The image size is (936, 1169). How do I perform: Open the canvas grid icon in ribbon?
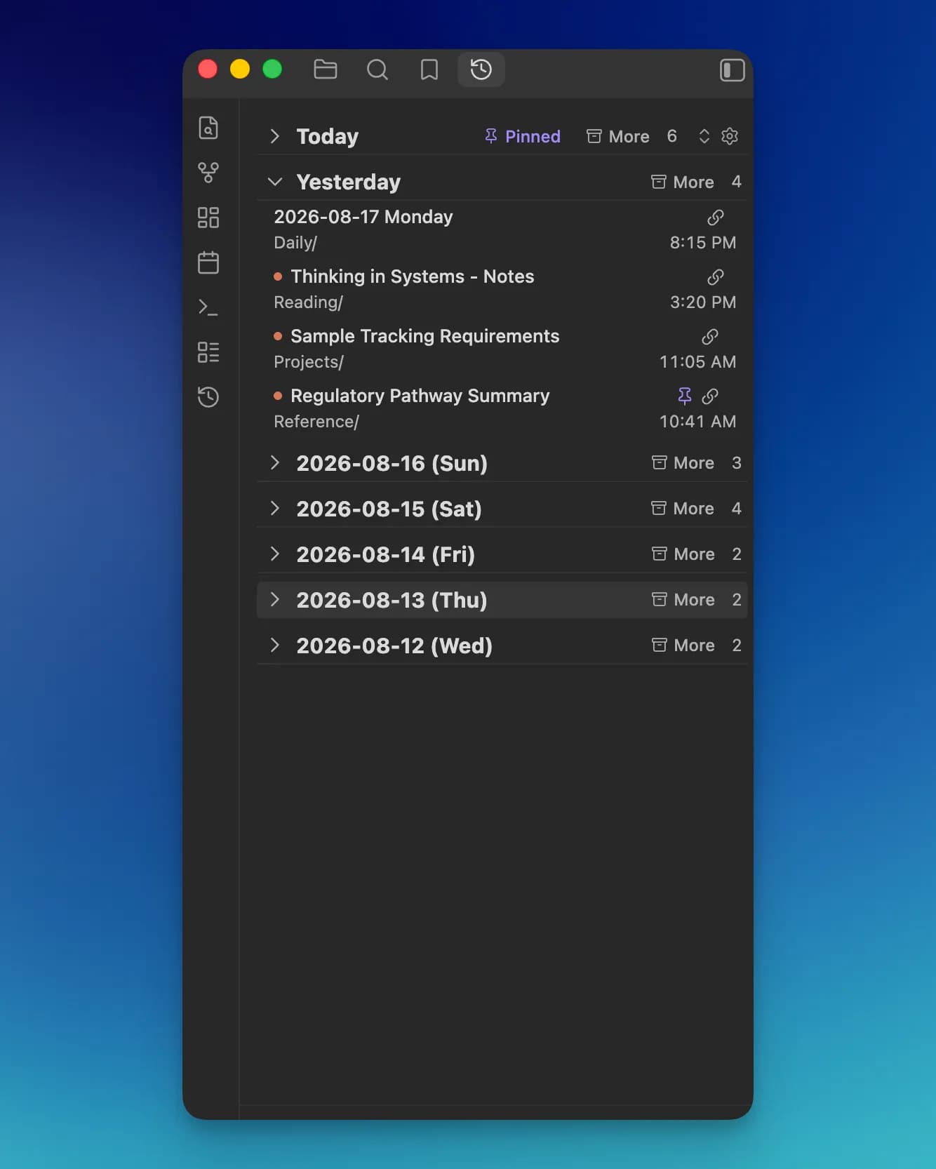(208, 218)
